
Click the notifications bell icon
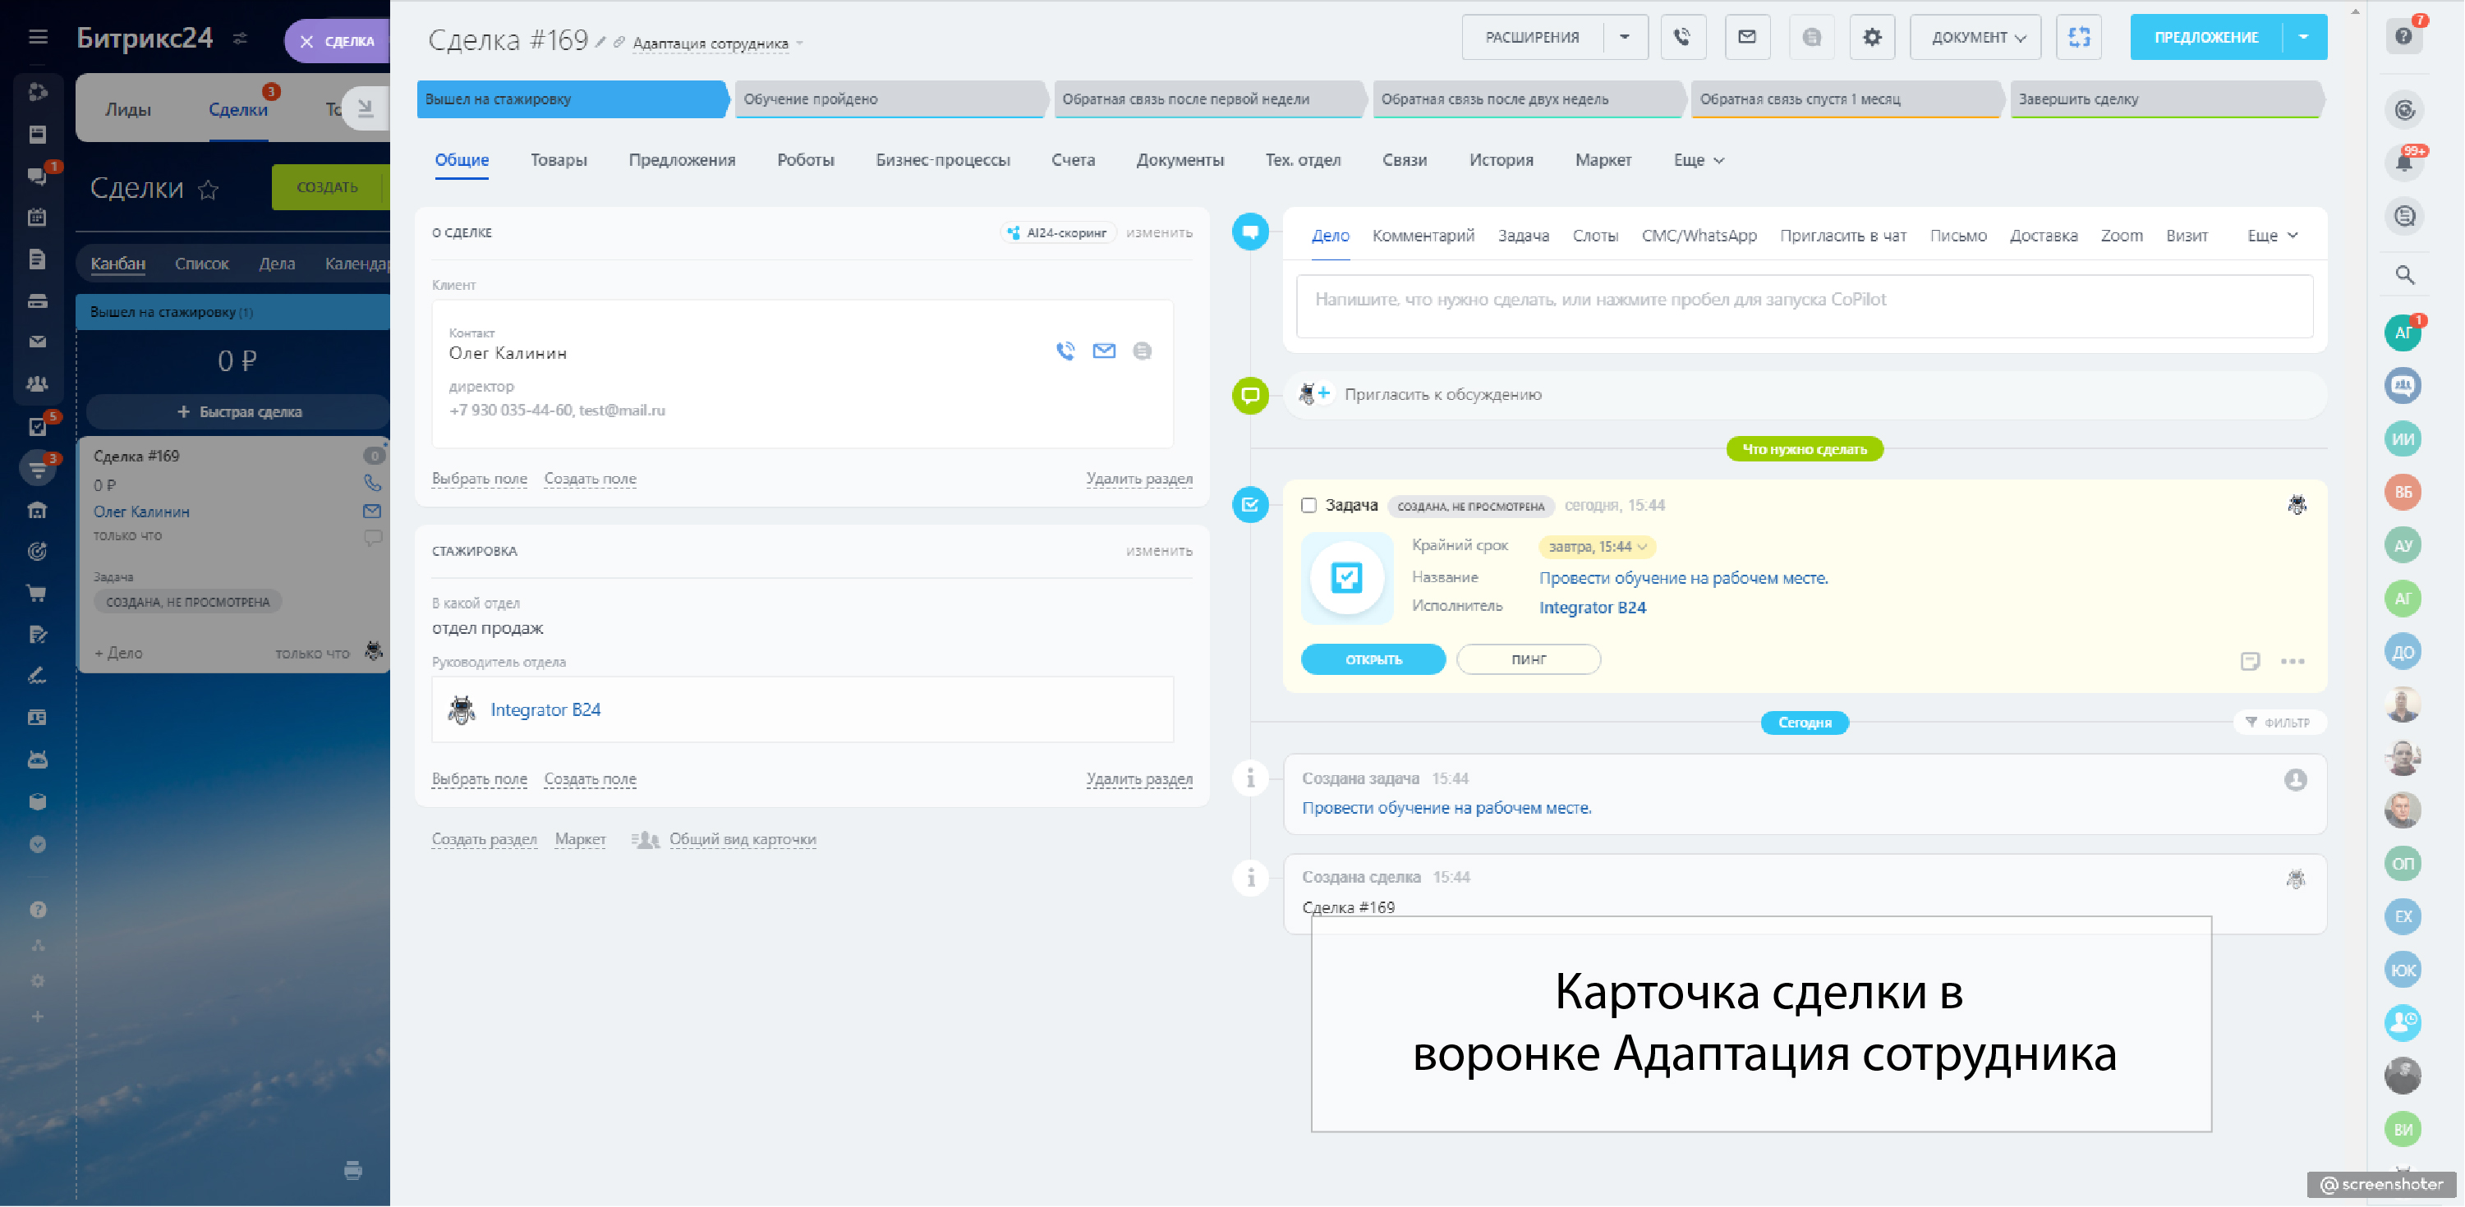2403,163
